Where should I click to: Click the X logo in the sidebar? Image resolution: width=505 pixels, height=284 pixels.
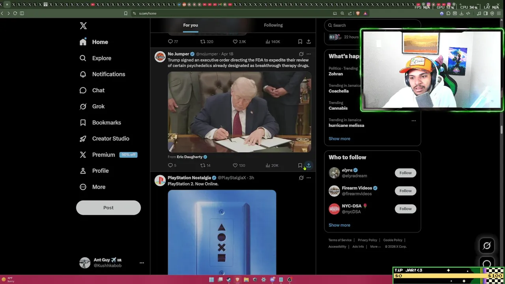tap(83, 26)
